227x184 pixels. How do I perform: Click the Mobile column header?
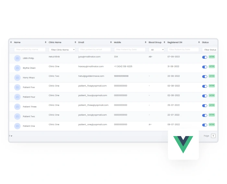[x=117, y=42]
